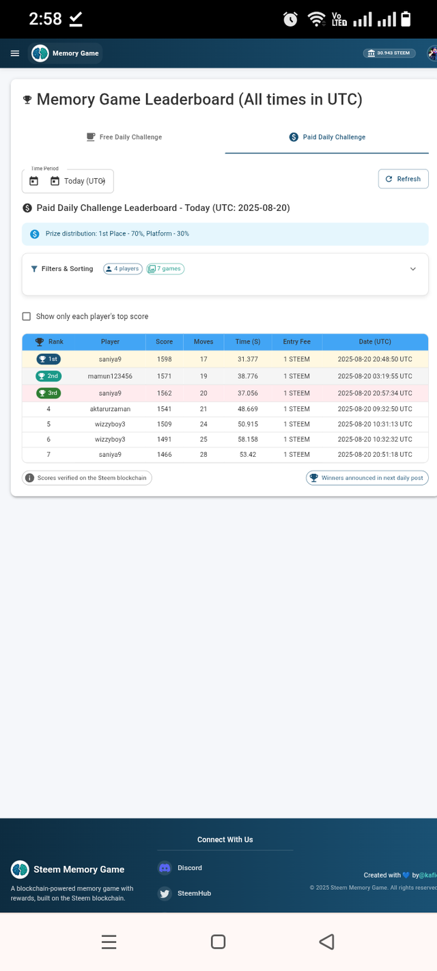The height and width of the screenshot is (971, 437).
Task: Sort by Moves column header
Action: pyautogui.click(x=203, y=342)
